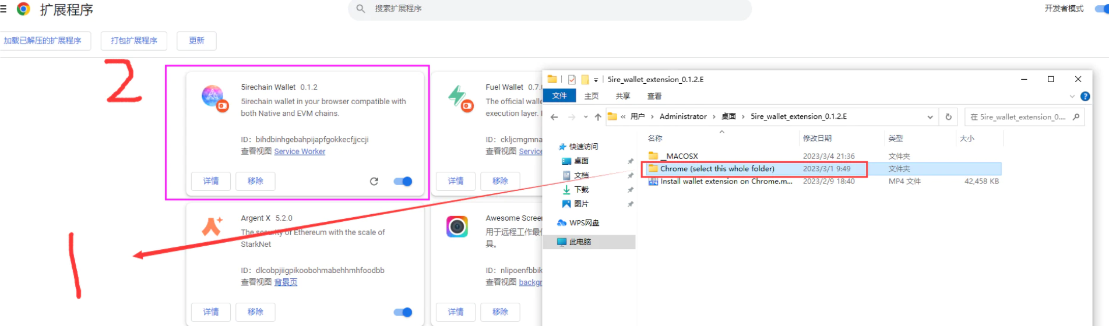Screen dimensions: 1109x326
Task: Select 桌面 in Explorer sidebar
Action: tap(581, 161)
